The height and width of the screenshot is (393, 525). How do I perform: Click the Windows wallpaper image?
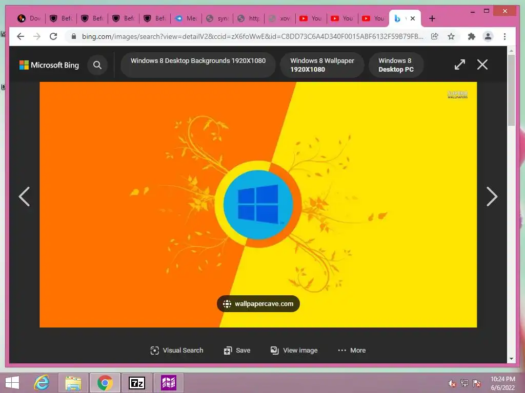258,205
